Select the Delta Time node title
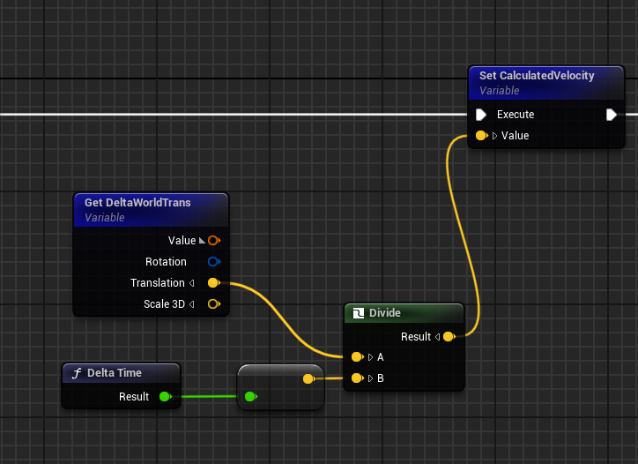 point(115,373)
